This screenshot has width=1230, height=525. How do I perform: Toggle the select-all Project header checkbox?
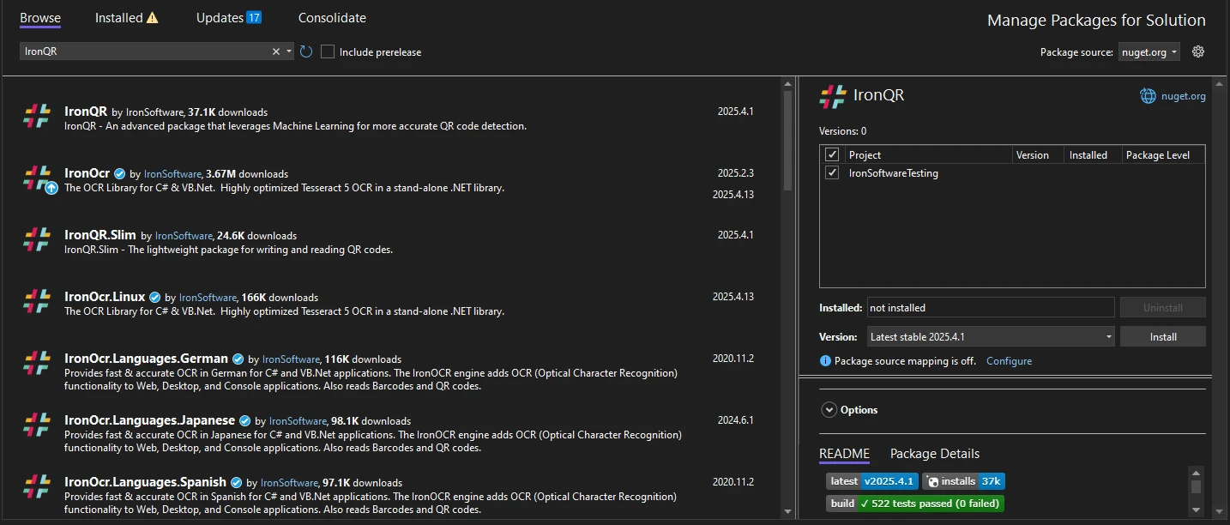coord(831,154)
